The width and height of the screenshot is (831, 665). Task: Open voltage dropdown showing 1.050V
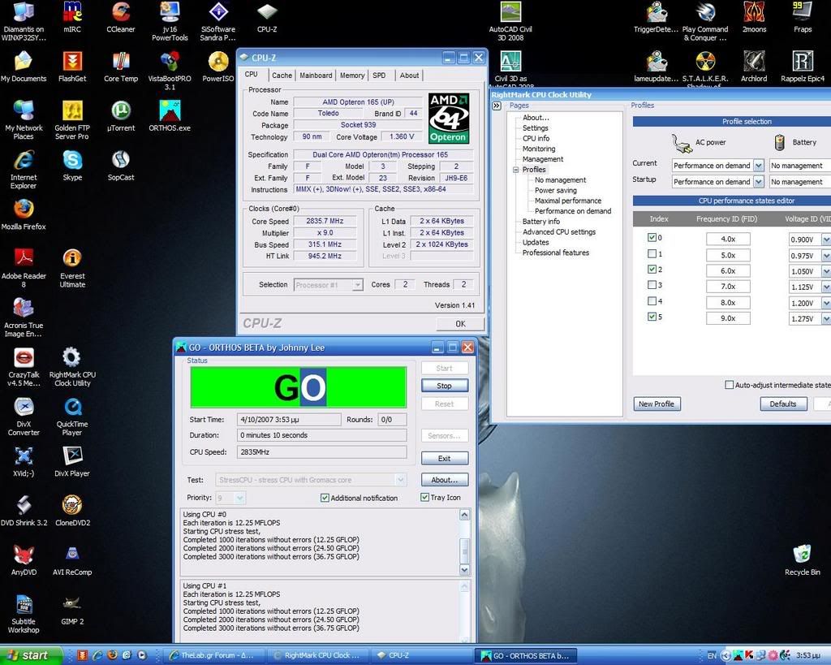(825, 271)
